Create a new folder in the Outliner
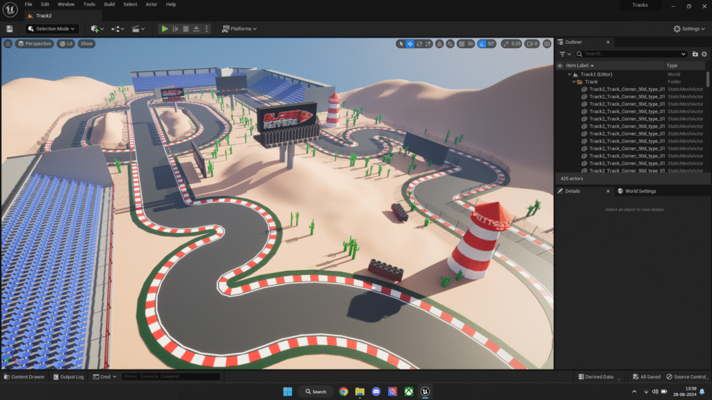Screen dimensions: 712x400 [695, 54]
